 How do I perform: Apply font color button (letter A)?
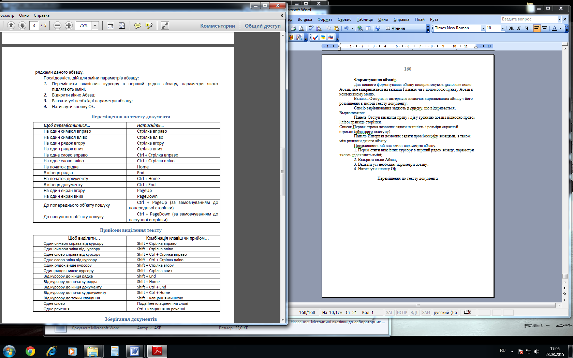[554, 28]
